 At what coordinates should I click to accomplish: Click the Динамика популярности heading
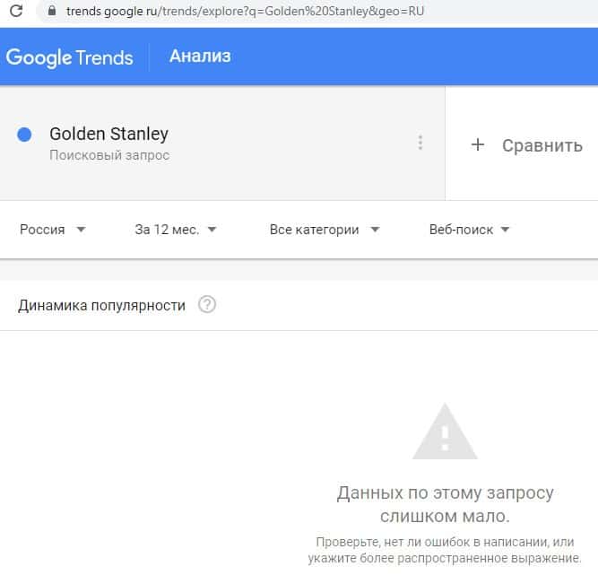point(101,305)
